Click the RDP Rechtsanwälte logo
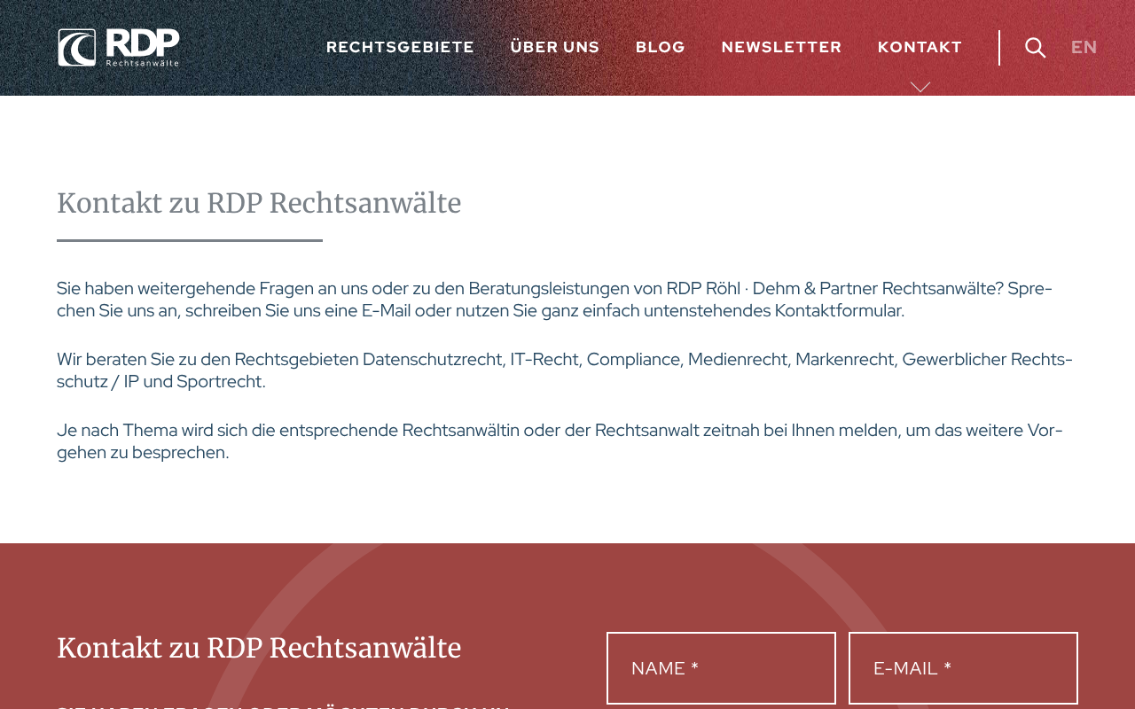Viewport: 1135px width, 709px height. 119,48
